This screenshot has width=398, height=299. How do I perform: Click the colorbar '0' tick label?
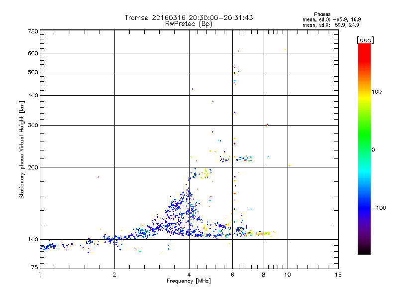pyautogui.click(x=373, y=149)
